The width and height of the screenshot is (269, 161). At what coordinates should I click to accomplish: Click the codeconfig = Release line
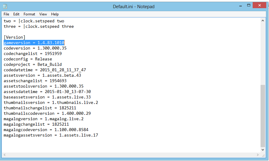28,59
